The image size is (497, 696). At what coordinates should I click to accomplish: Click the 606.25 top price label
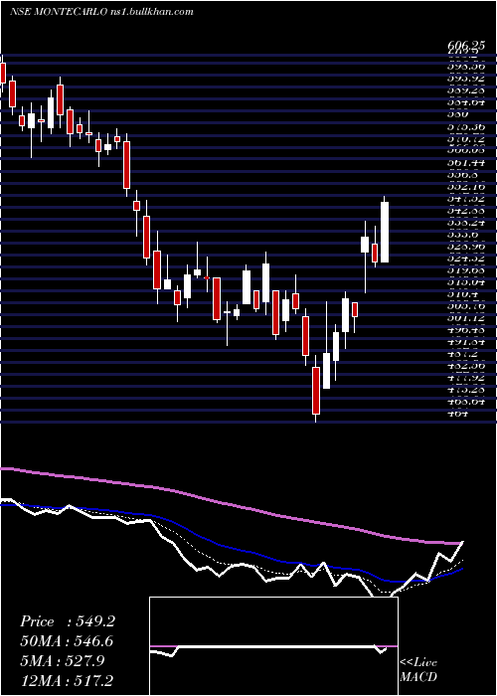(x=466, y=46)
